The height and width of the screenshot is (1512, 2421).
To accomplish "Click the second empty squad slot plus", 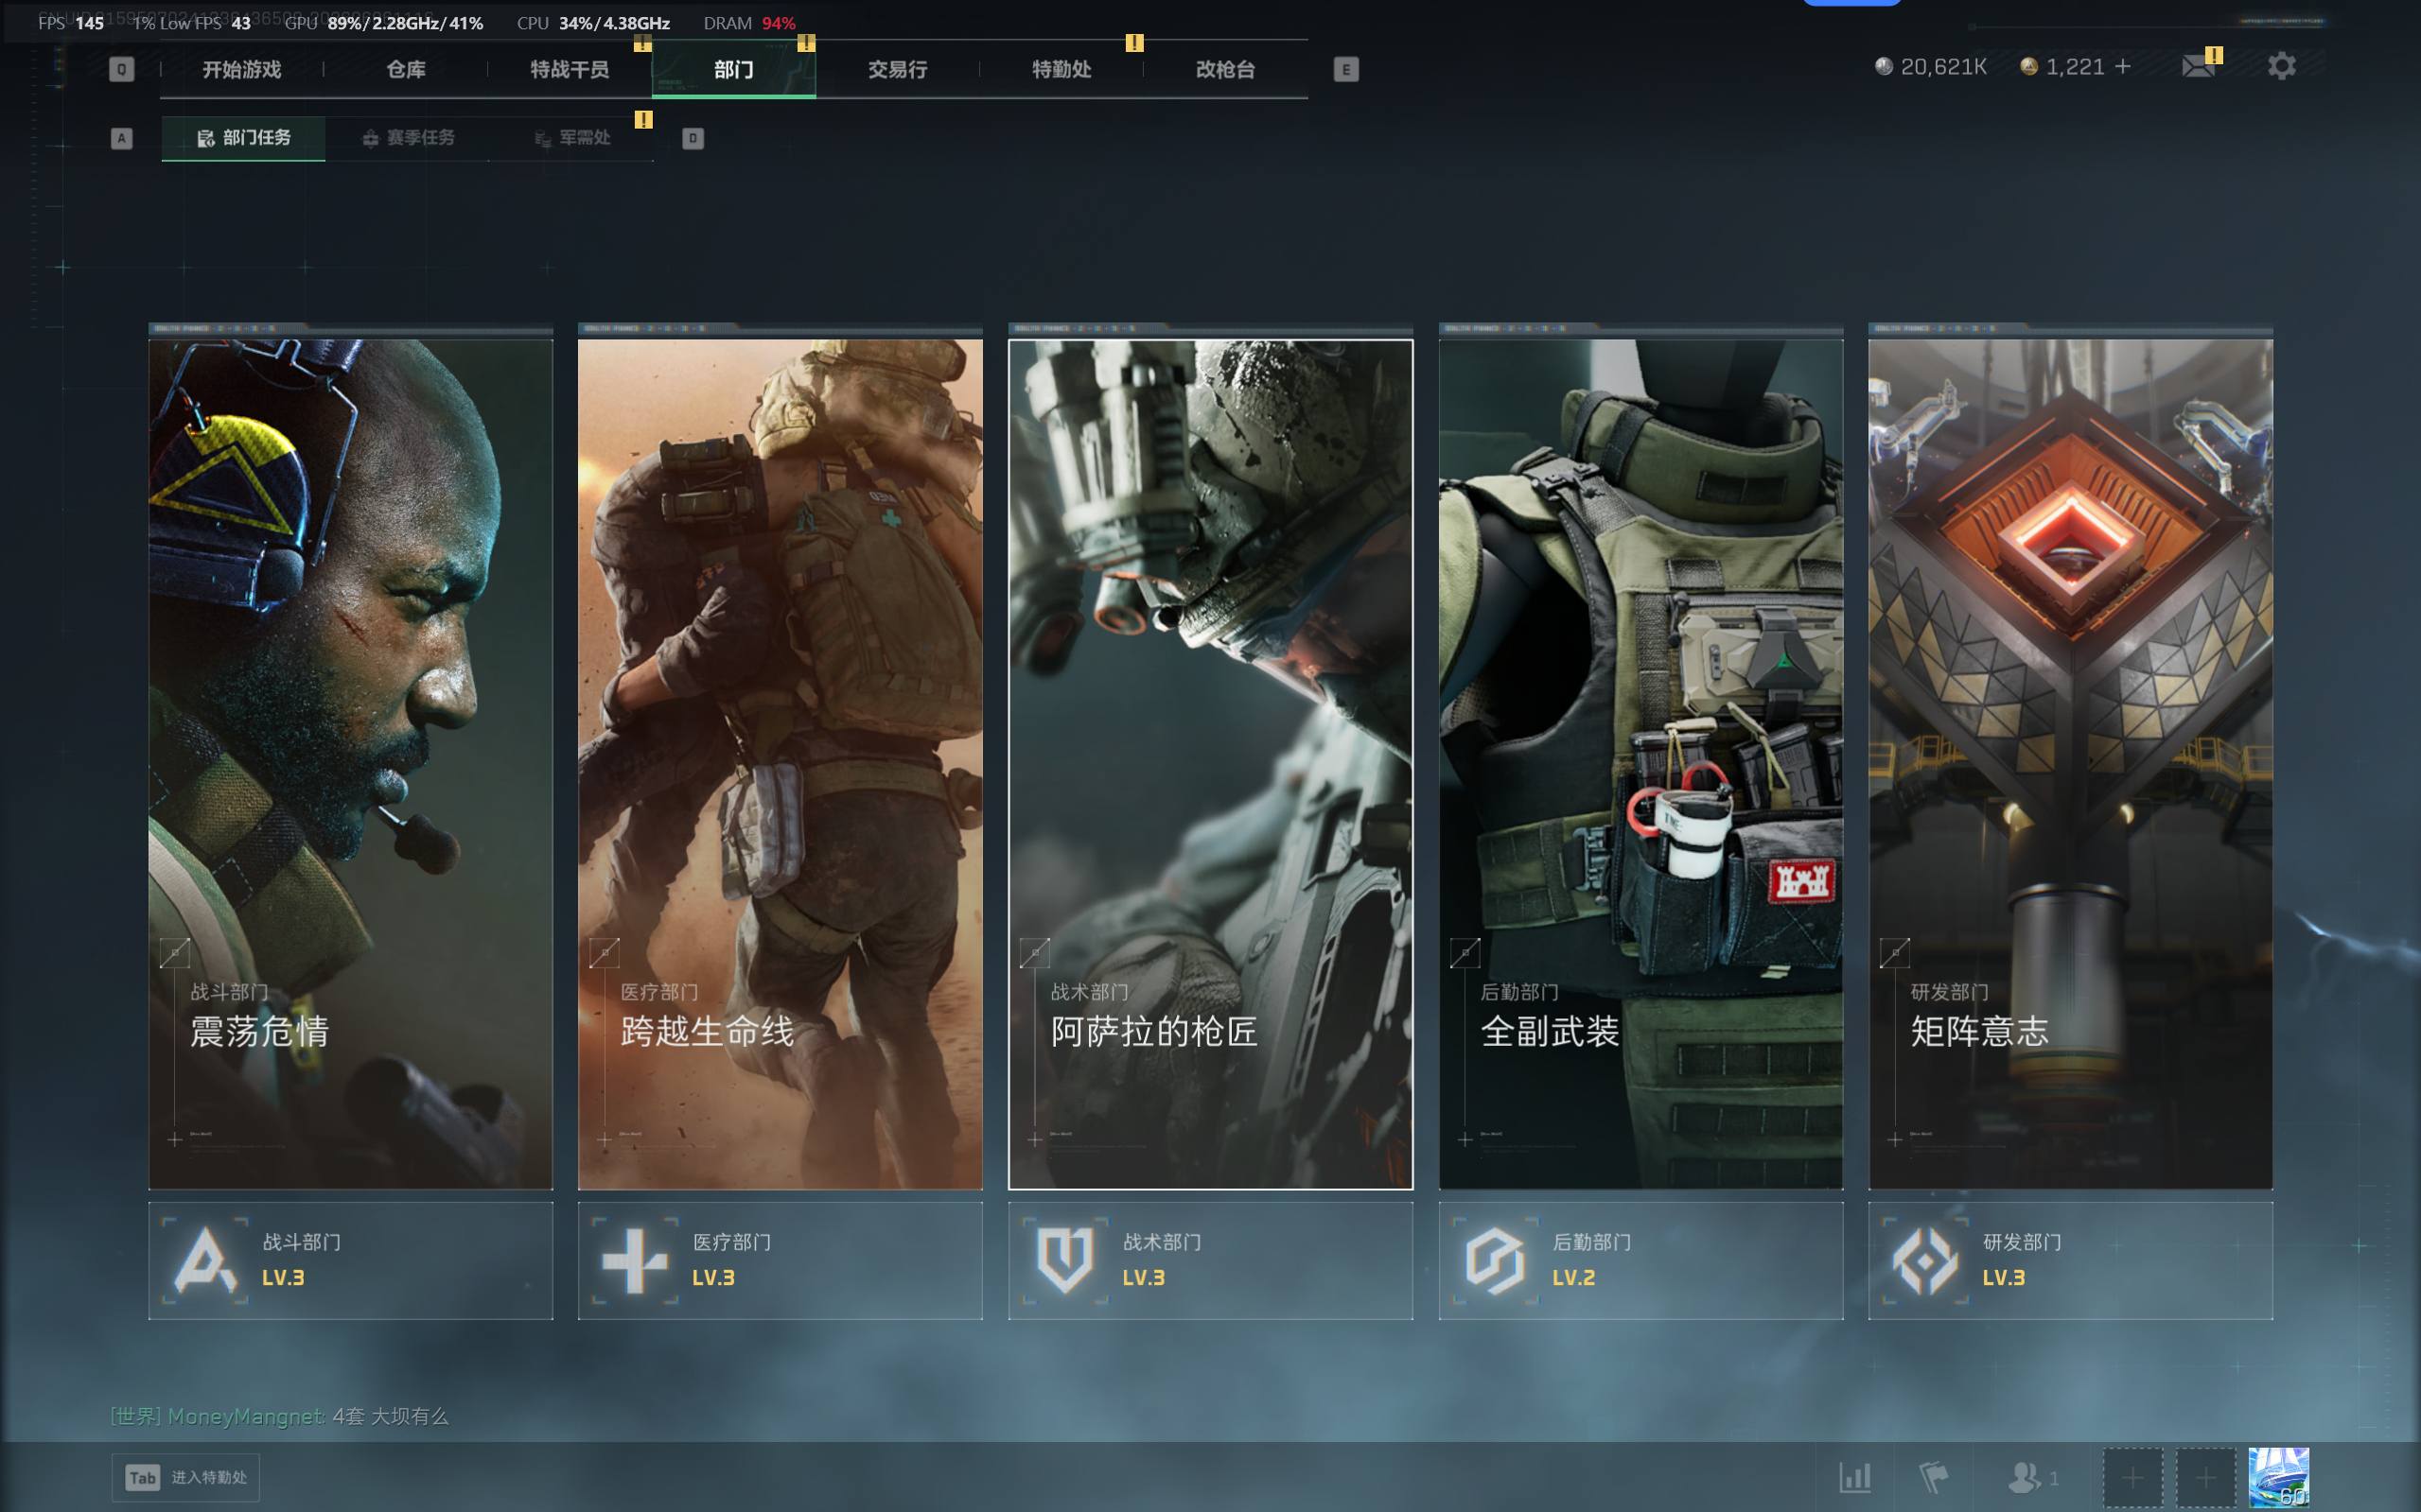I will point(2205,1477).
